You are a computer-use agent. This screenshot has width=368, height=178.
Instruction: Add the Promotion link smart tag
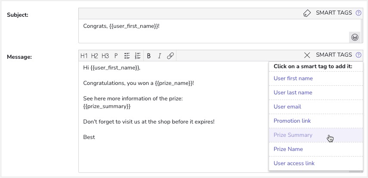[x=292, y=121]
